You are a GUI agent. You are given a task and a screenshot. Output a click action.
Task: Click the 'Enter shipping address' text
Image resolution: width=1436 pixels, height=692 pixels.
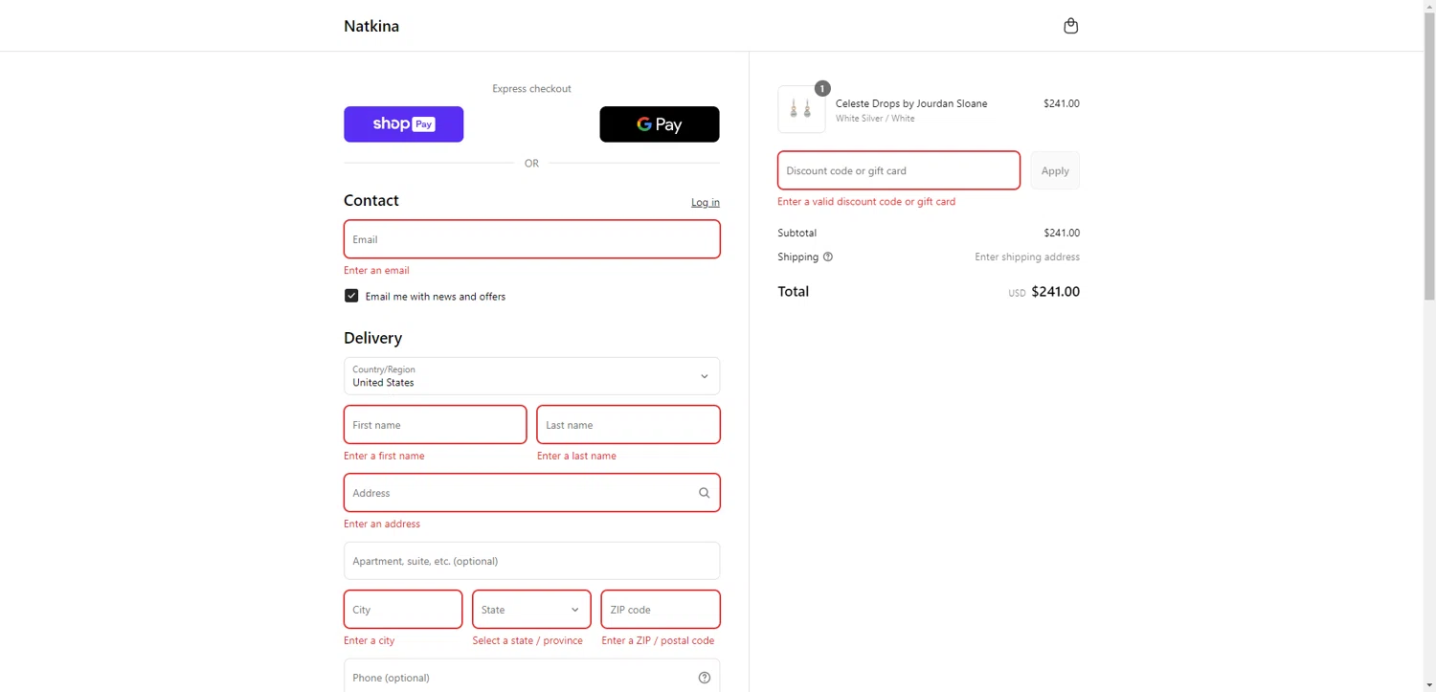pyautogui.click(x=1027, y=257)
